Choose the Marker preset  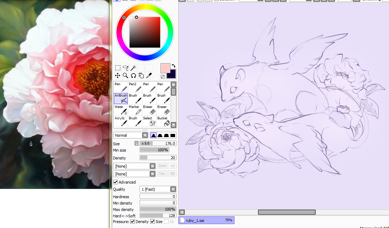pyautogui.click(x=135, y=110)
